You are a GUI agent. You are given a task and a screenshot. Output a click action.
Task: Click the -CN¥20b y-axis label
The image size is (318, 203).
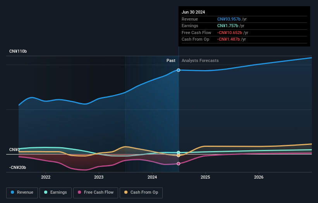[18, 167]
